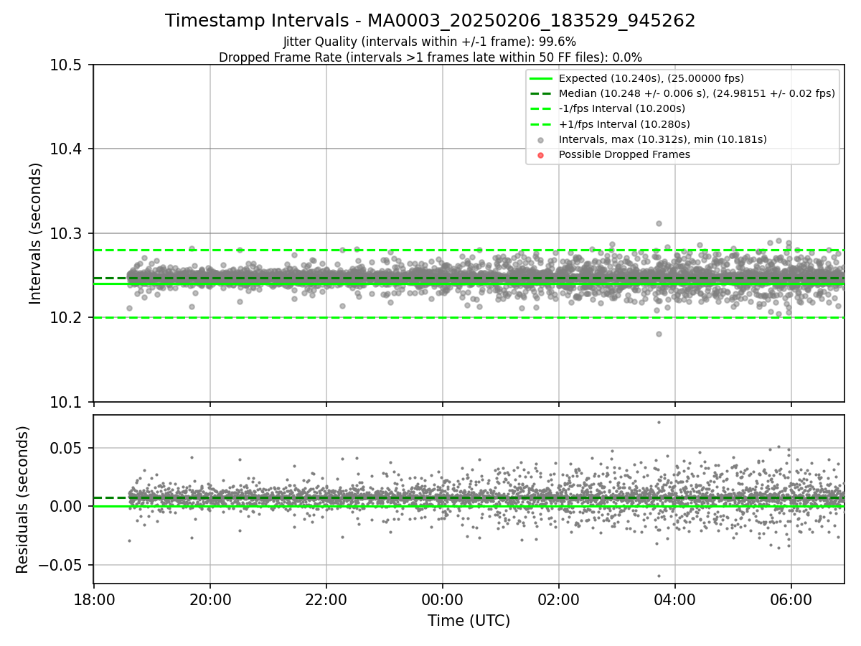Viewport: 861px width, 646px height.
Task: Click the 04:00 time tick label
Action: 674,599
